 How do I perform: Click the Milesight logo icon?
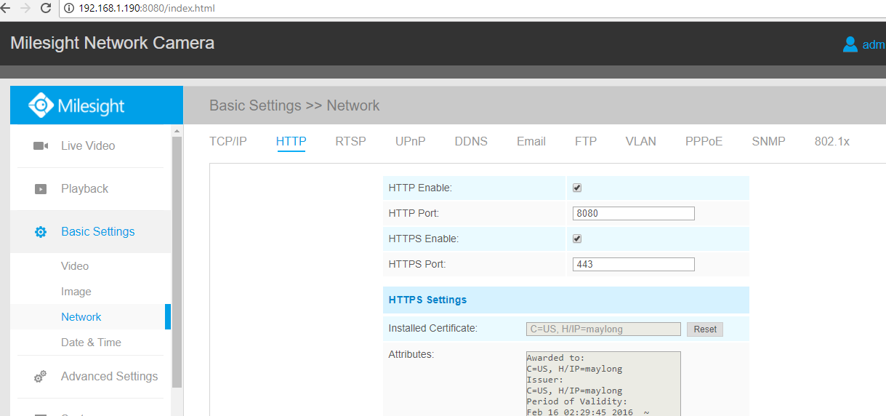[41, 105]
